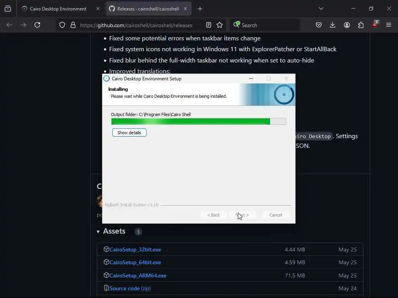Click the CairoSetup_ARM64.exe package icon

[x=106, y=275]
